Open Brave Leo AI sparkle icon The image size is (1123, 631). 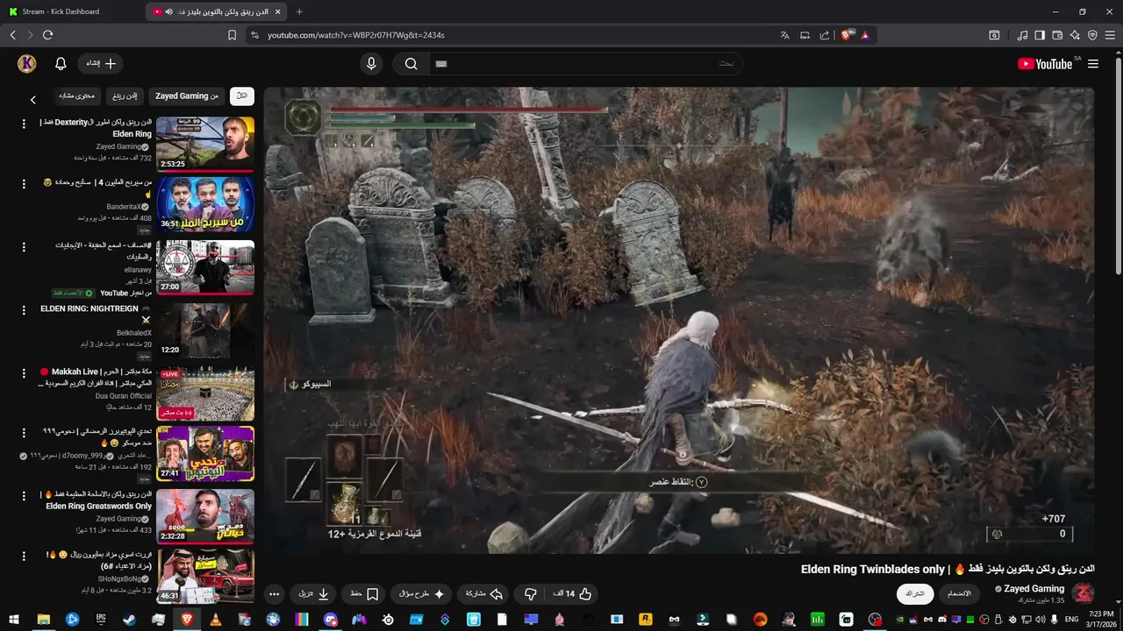click(1075, 35)
